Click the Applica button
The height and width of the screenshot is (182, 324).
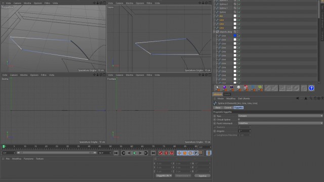[x=202, y=176]
